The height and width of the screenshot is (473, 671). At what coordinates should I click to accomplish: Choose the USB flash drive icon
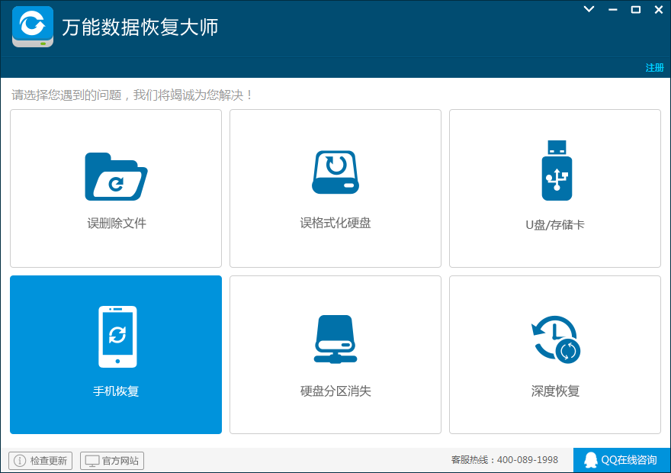pyautogui.click(x=557, y=170)
